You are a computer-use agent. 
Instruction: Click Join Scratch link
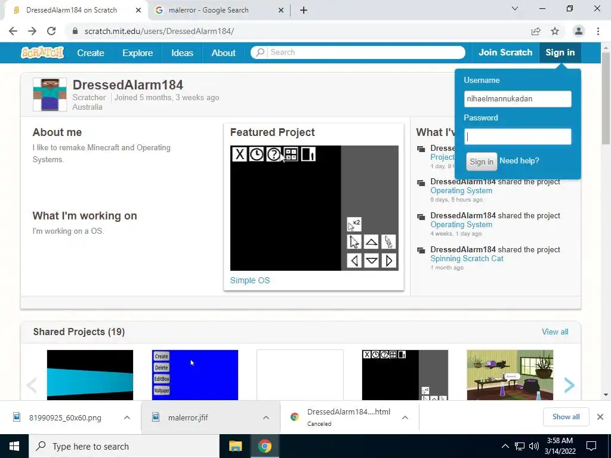point(505,52)
